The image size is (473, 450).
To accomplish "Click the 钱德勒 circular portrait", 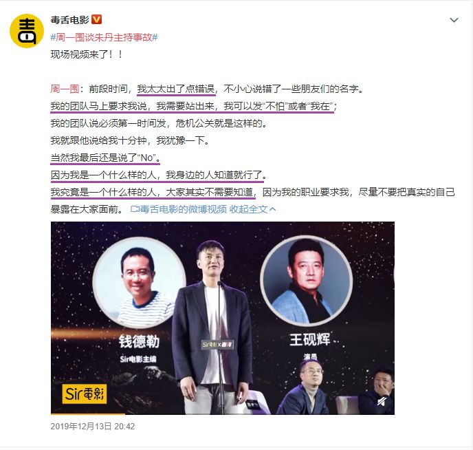I will pos(139,283).
